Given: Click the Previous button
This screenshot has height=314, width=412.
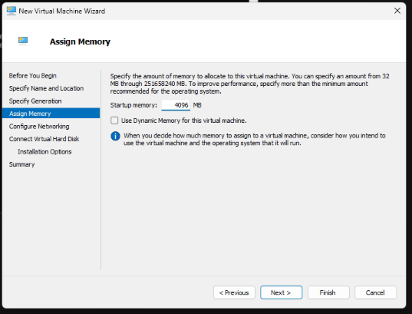Looking at the screenshot, I should [234, 293].
